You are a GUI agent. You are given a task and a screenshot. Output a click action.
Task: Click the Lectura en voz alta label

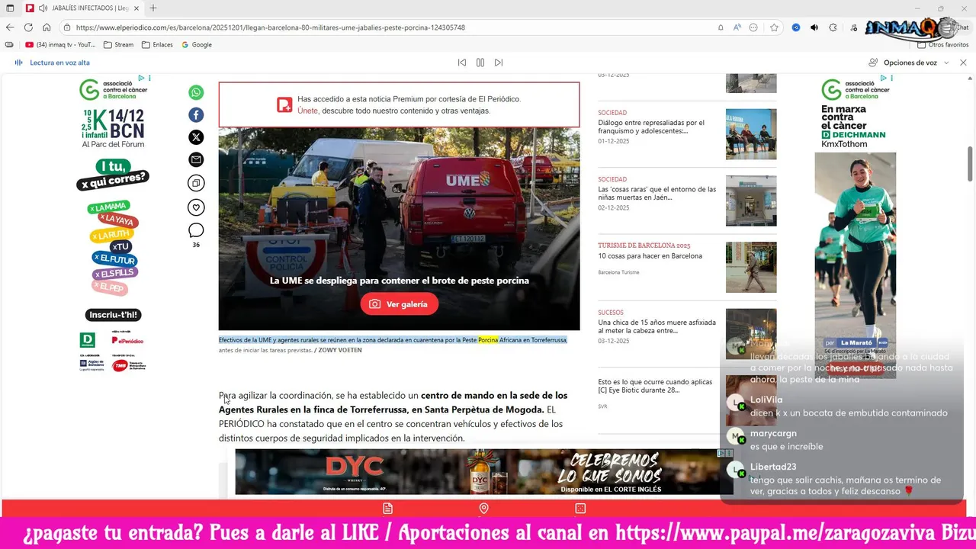59,63
